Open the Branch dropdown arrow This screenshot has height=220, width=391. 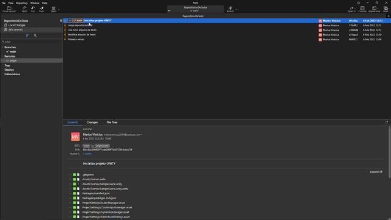pyautogui.click(x=236, y=10)
